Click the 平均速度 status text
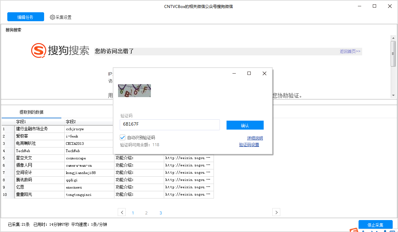398x232 pixels. 89,225
